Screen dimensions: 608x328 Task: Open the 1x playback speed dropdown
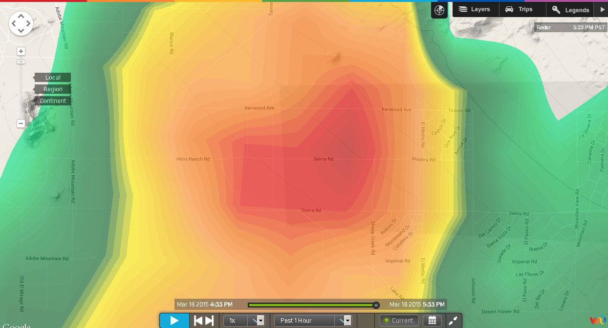(x=244, y=321)
